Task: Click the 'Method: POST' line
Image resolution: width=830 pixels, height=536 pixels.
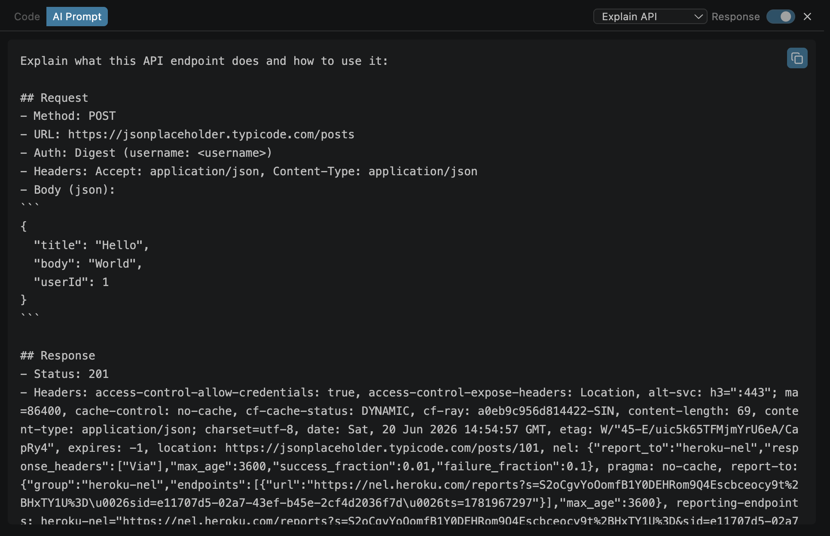Action: point(68,116)
